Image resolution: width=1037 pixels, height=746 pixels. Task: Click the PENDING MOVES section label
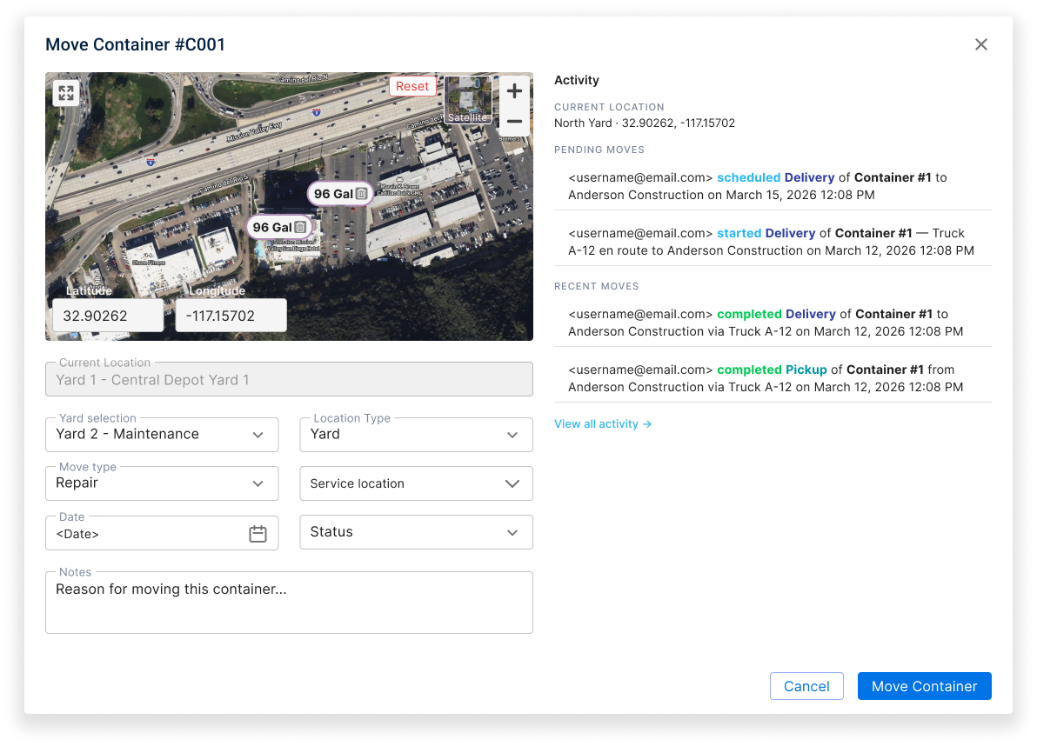599,150
